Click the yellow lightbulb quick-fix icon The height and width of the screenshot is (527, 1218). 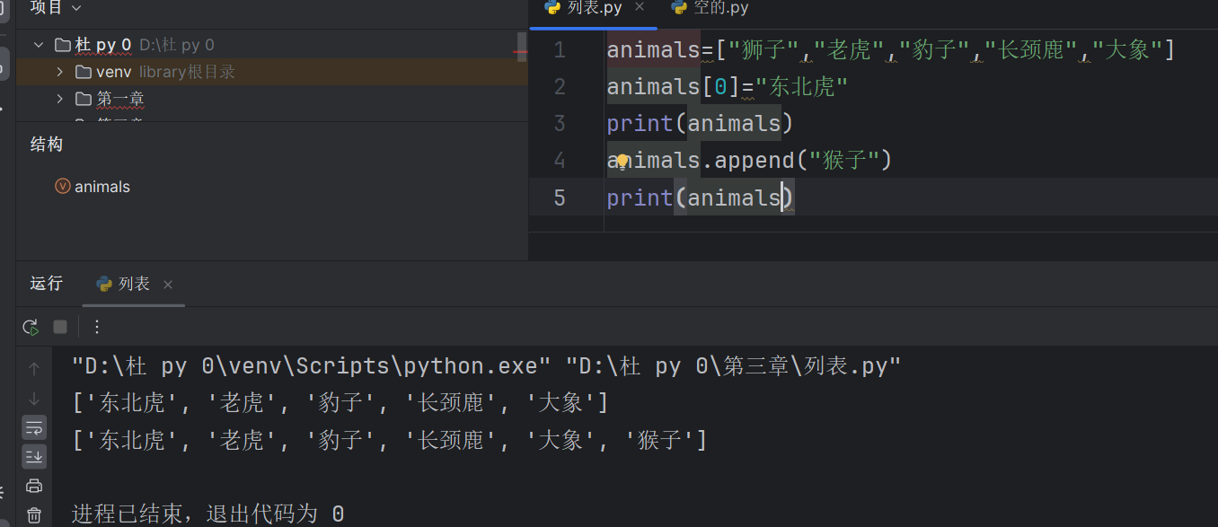tap(622, 162)
